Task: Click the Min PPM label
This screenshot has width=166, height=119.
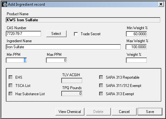Action: point(13,55)
